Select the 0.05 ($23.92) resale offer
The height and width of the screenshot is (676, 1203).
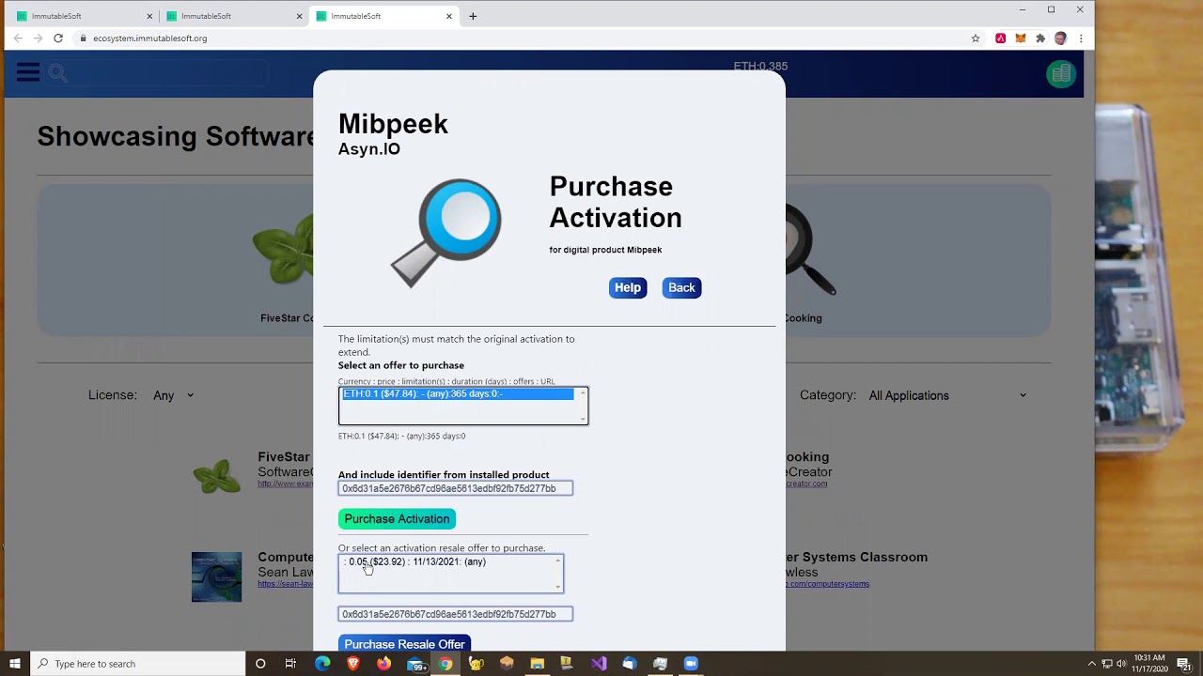pyautogui.click(x=416, y=562)
